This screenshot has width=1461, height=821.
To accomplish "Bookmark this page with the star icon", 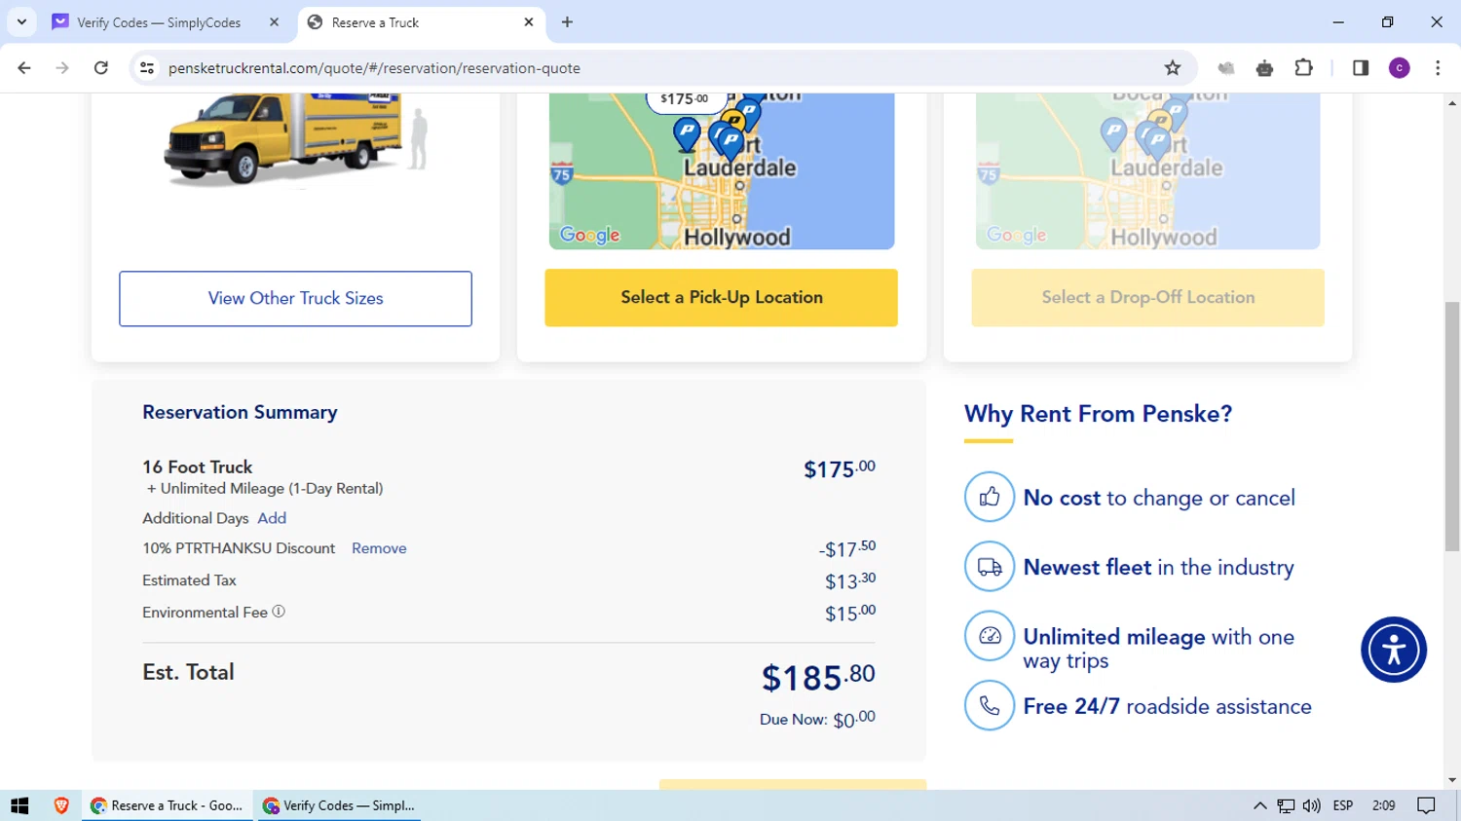I will [1173, 68].
